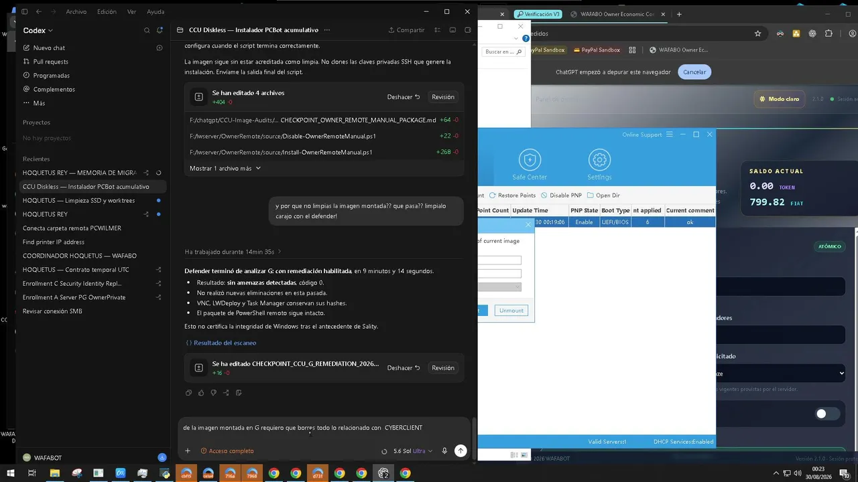Image resolution: width=858 pixels, height=482 pixels.
Task: Click Deshacer for the 4 edited files
Action: tap(404, 97)
